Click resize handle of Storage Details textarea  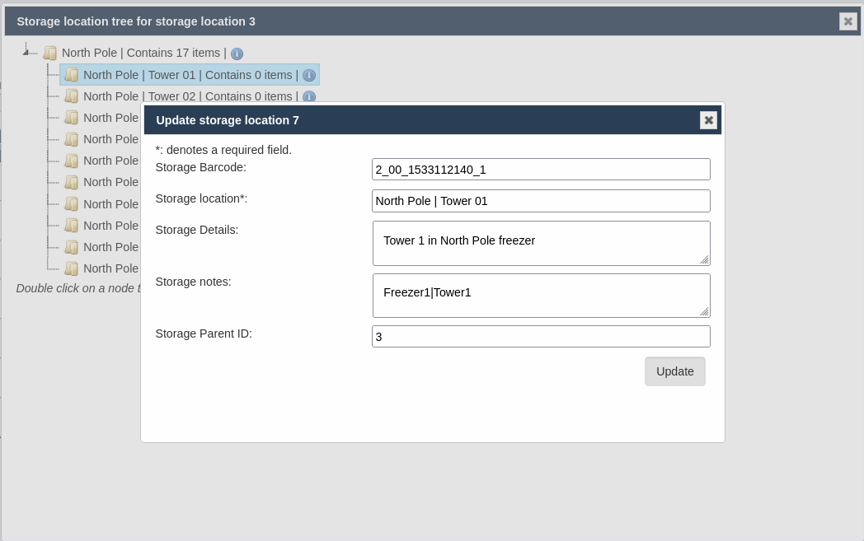click(x=704, y=260)
